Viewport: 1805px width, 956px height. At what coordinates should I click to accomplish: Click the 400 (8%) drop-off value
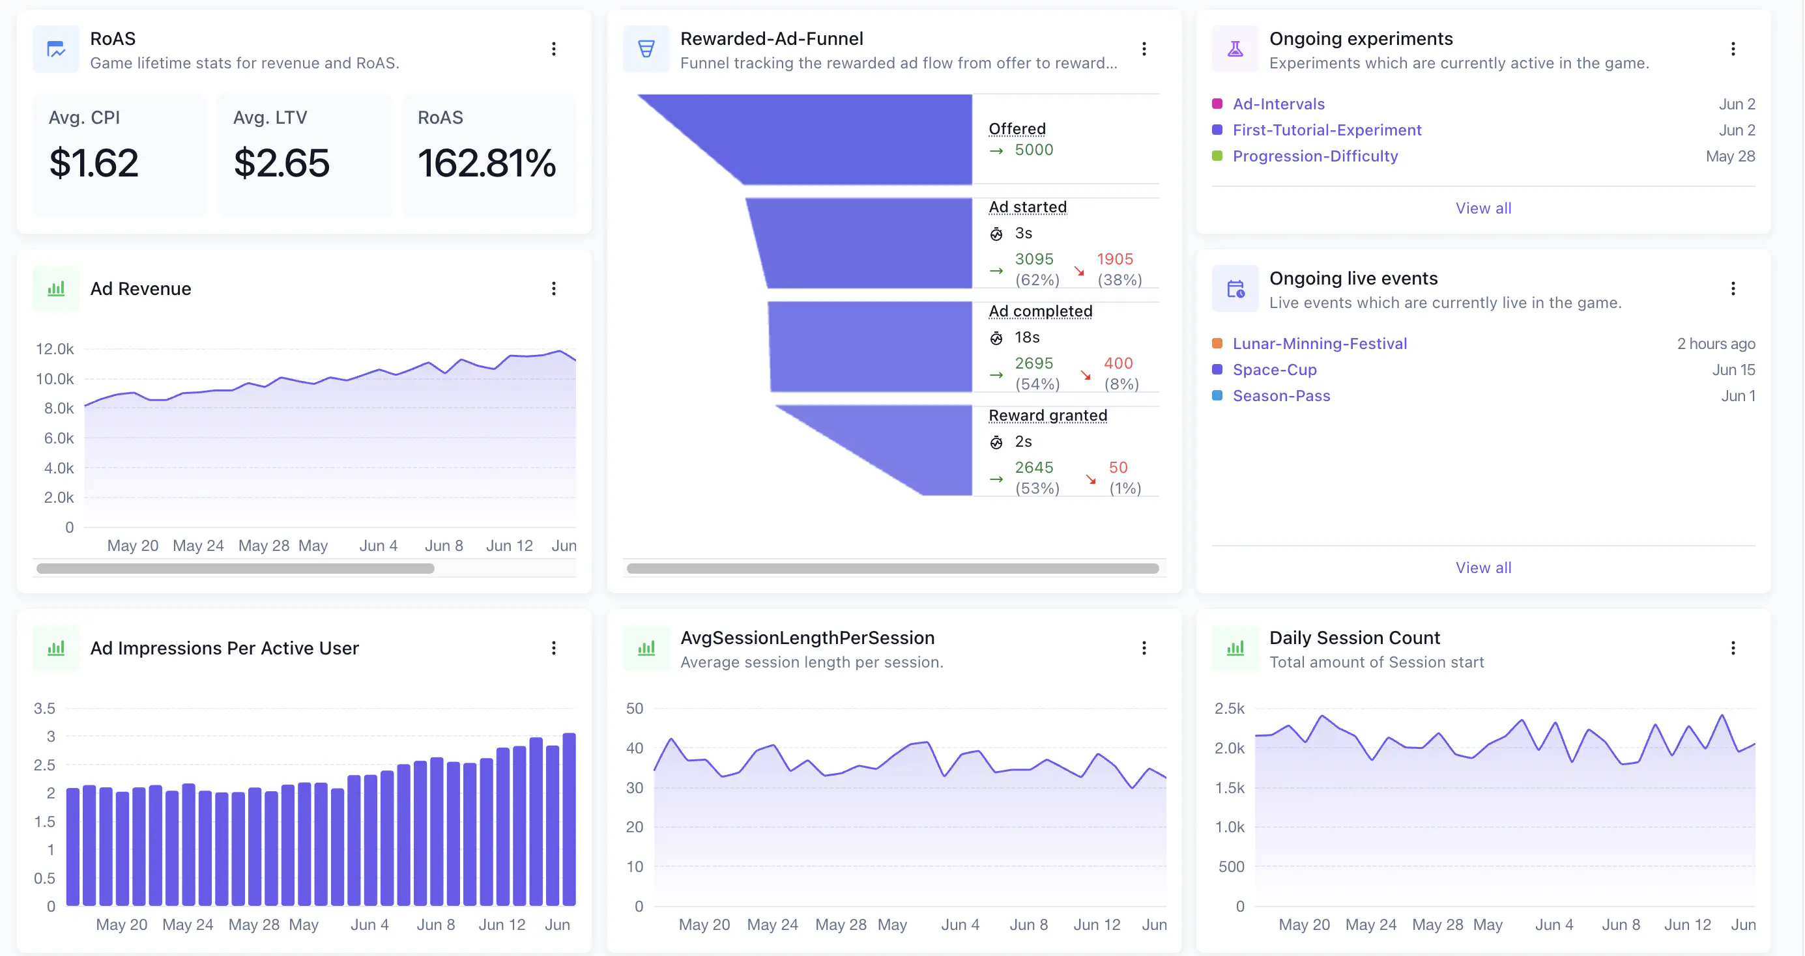point(1119,373)
